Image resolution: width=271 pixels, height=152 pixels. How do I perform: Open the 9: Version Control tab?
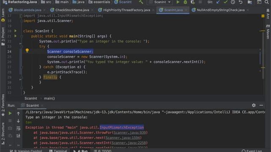pyautogui.click(x=26, y=151)
